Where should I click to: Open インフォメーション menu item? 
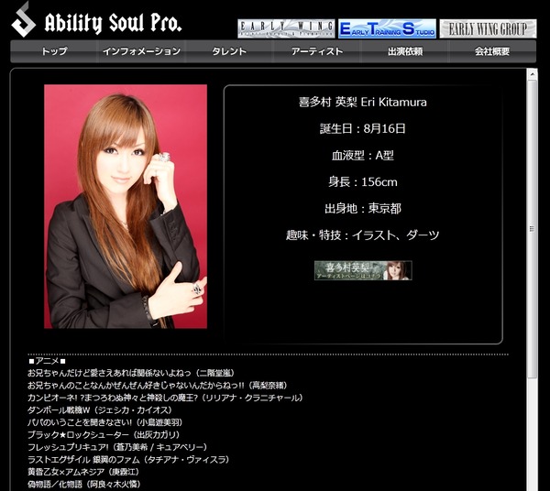tap(141, 51)
